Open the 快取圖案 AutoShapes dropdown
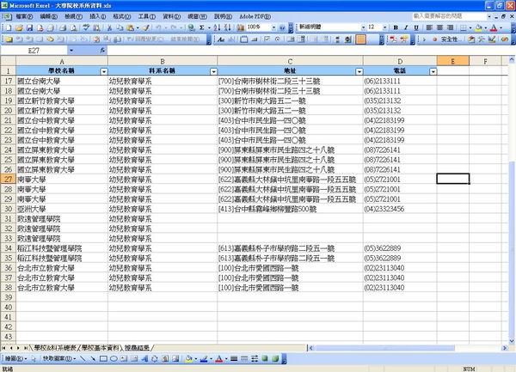 click(58, 358)
